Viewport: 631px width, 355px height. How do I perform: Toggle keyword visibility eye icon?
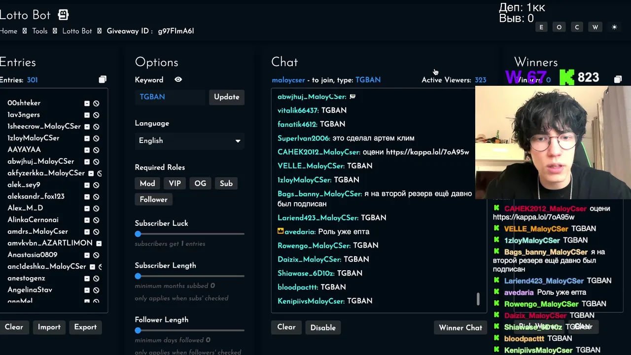(x=178, y=79)
